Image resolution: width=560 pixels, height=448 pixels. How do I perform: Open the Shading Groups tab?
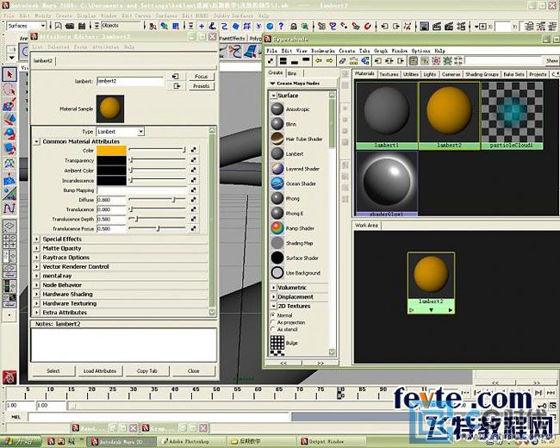482,74
